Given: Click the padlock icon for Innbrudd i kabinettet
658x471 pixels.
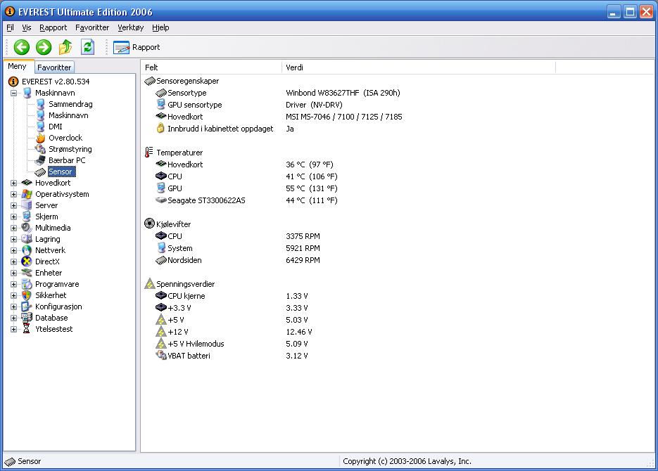Looking at the screenshot, I should coord(160,128).
